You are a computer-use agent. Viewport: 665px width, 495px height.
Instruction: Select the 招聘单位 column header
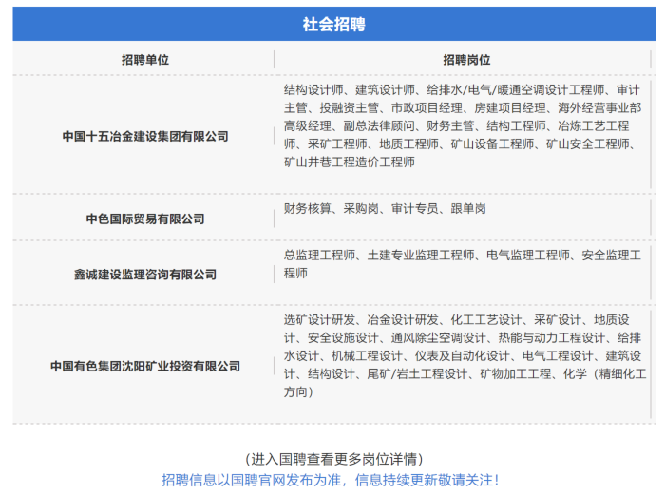coord(145,60)
